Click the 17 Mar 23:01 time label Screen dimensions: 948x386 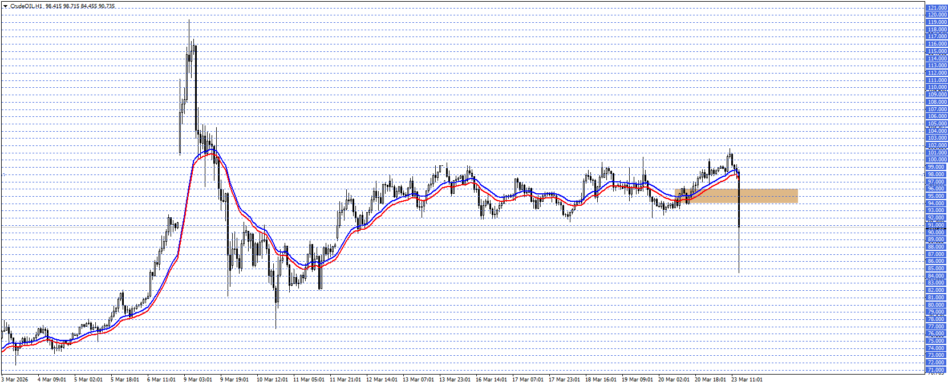(564, 380)
